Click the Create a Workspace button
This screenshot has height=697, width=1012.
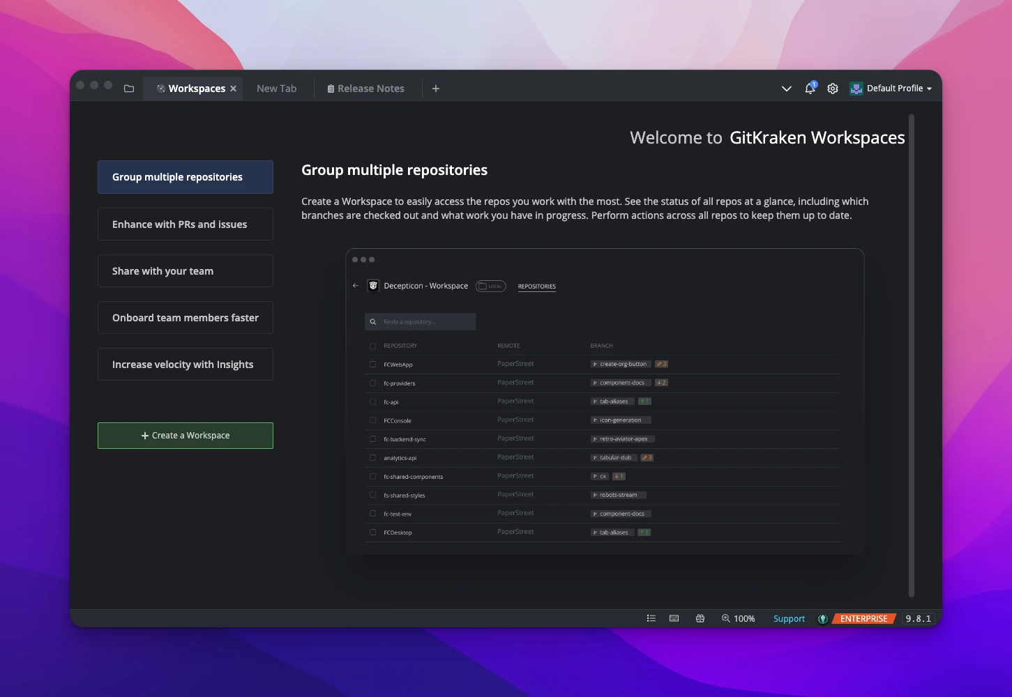pyautogui.click(x=186, y=436)
